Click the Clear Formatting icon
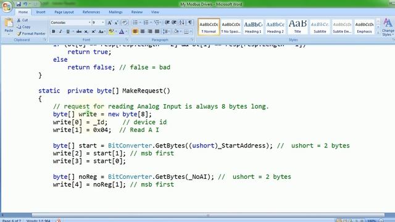The image size is (395, 222). 125,23
